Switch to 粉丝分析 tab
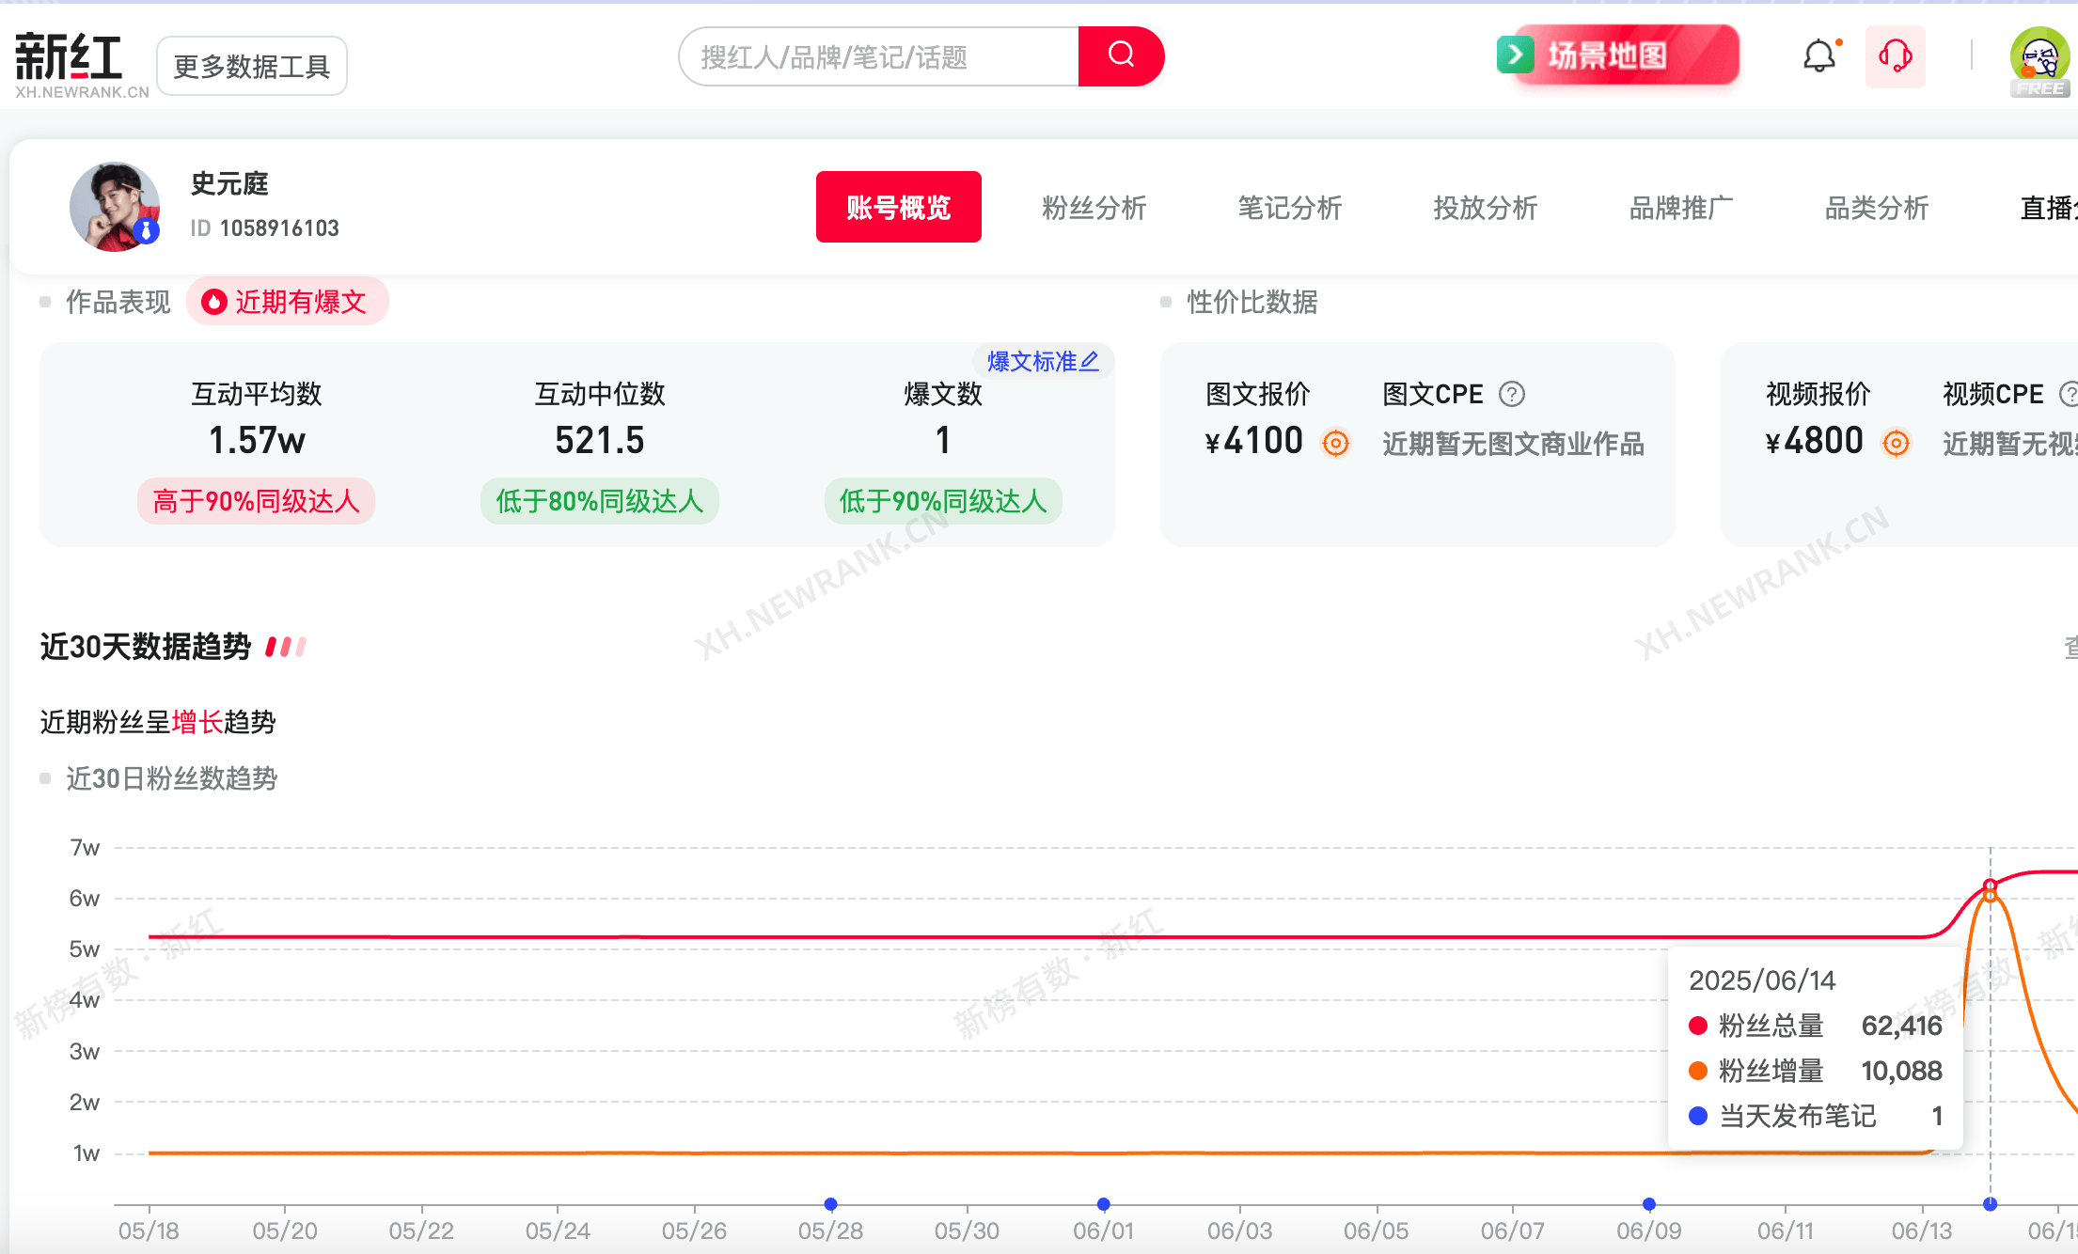Viewport: 2078px width, 1254px height. coord(1094,208)
